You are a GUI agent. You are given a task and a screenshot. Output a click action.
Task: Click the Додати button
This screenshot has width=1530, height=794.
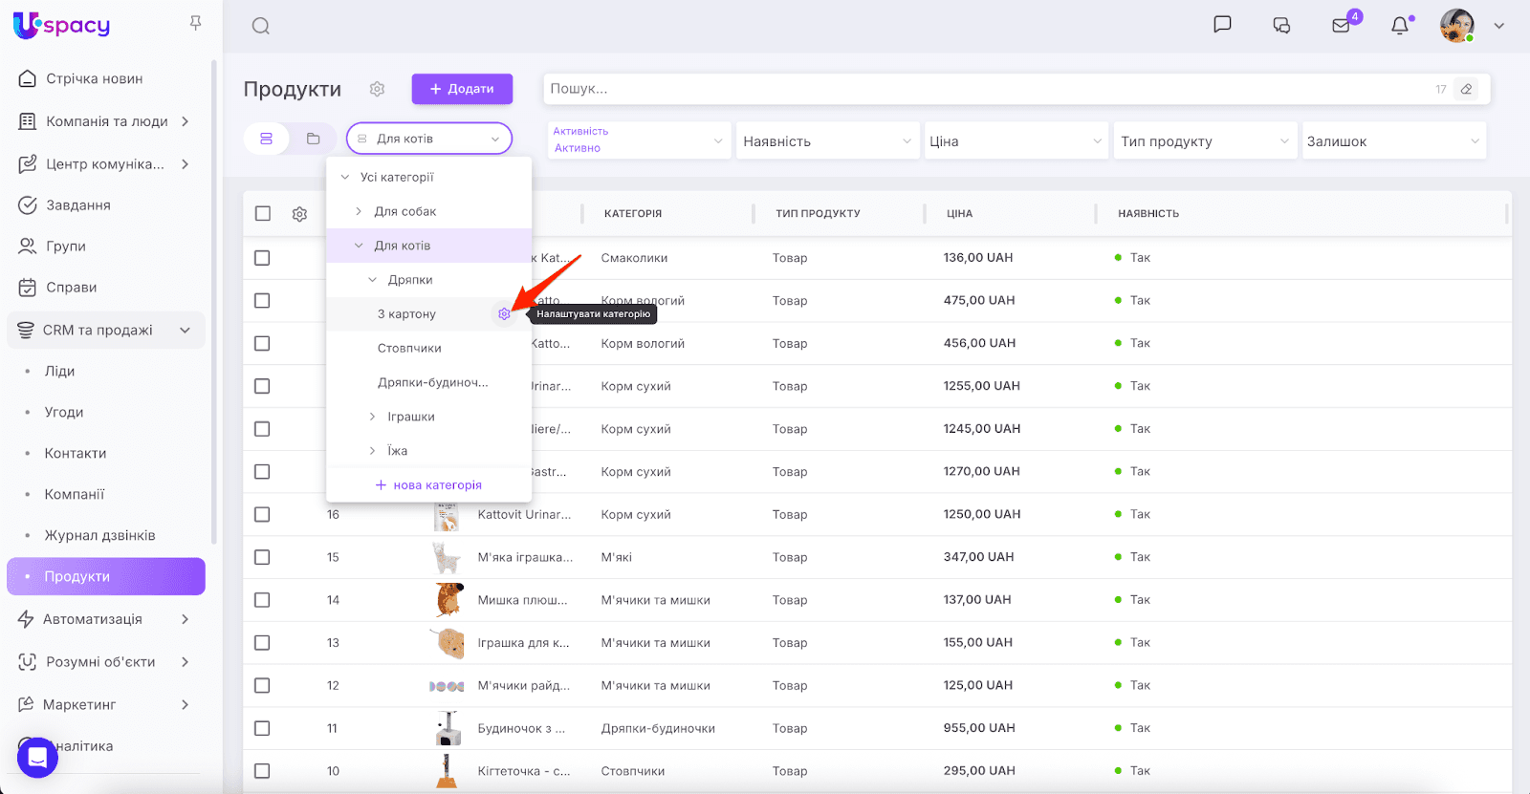click(462, 89)
